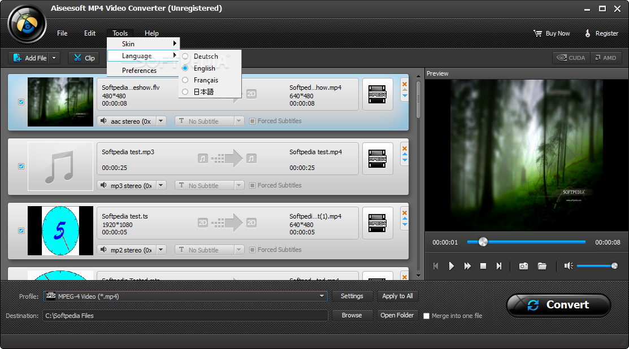Select the Language menu entry

tap(143, 56)
